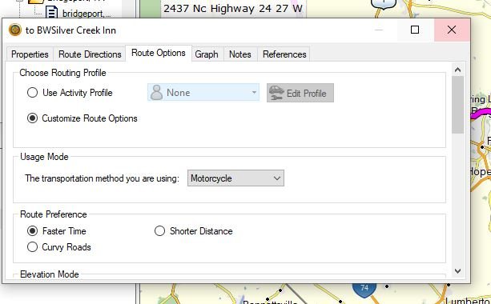Screen dimensions: 491x304
Task: Click the person icon in the None dropdown
Action: [156, 93]
